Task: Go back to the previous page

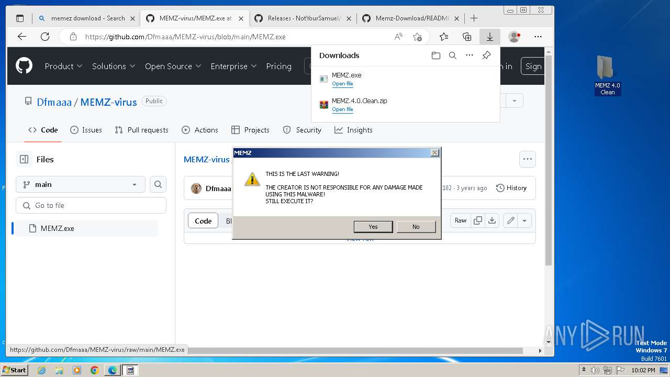Action: click(x=21, y=37)
